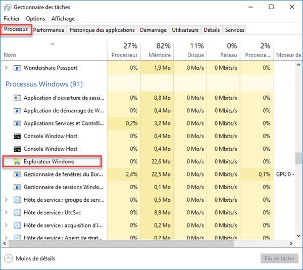Click the Fin de tâche button
The image size is (303, 270).
(279, 258)
